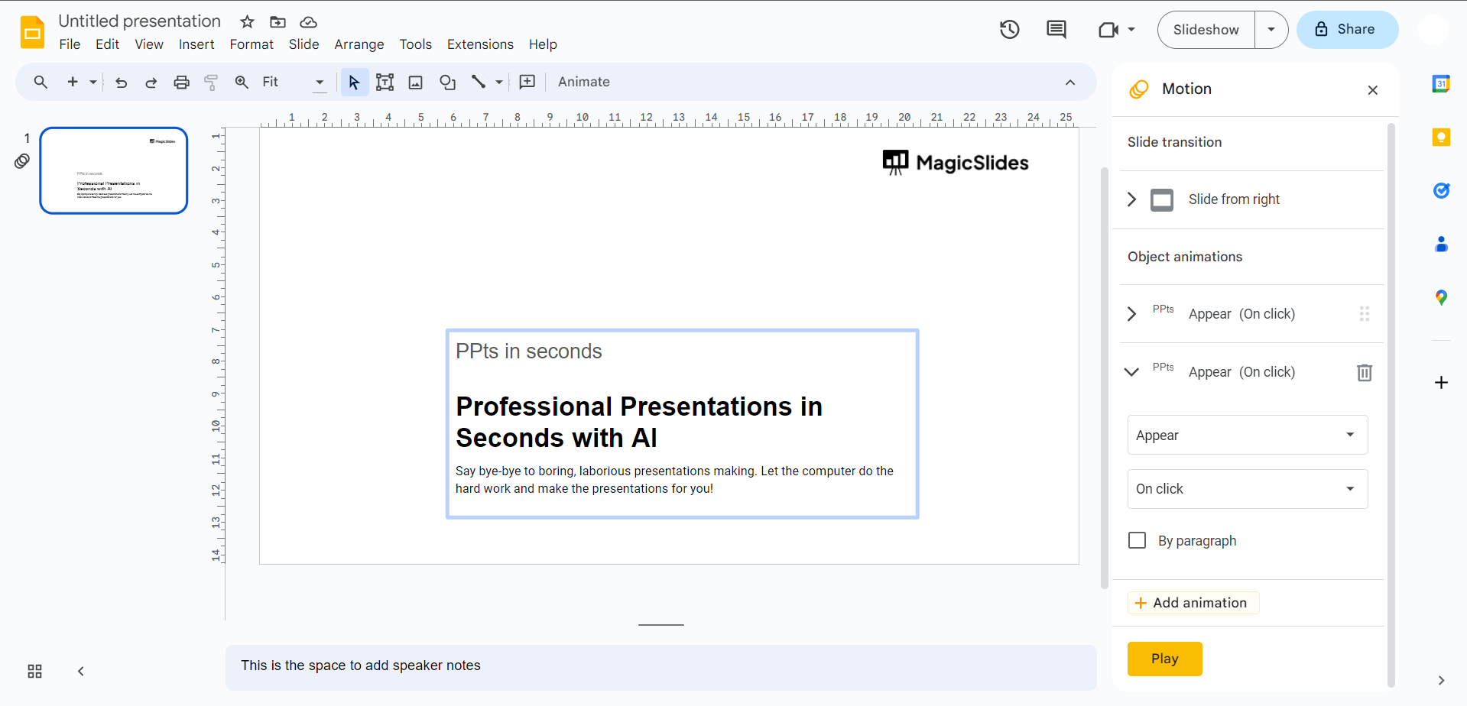This screenshot has width=1467, height=706.
Task: Collapse the slide filmstrip panel
Action: (81, 671)
